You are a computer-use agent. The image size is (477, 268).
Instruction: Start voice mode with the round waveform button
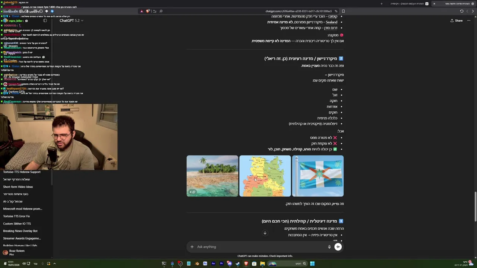[x=338, y=247]
